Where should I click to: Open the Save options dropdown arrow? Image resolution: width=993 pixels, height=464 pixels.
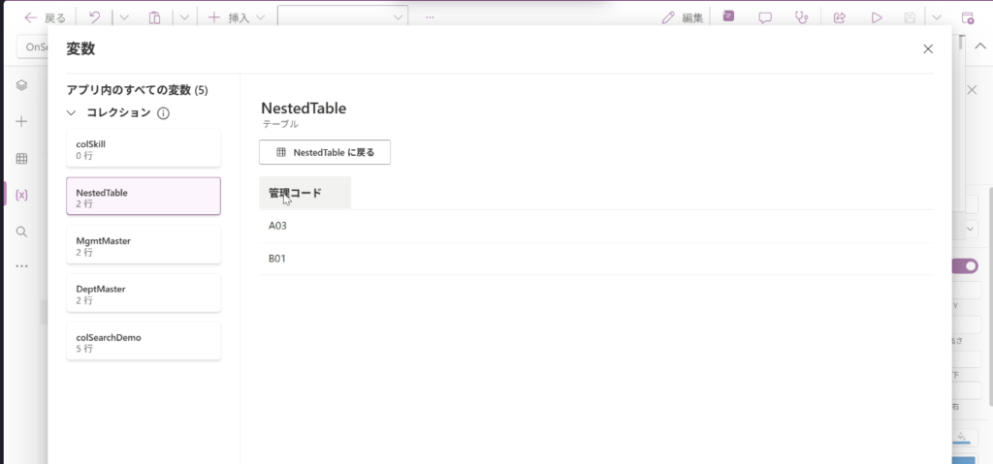(x=936, y=17)
